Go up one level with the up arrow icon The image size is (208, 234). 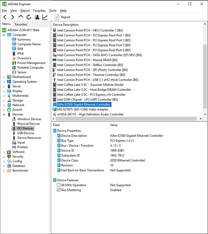21,17
